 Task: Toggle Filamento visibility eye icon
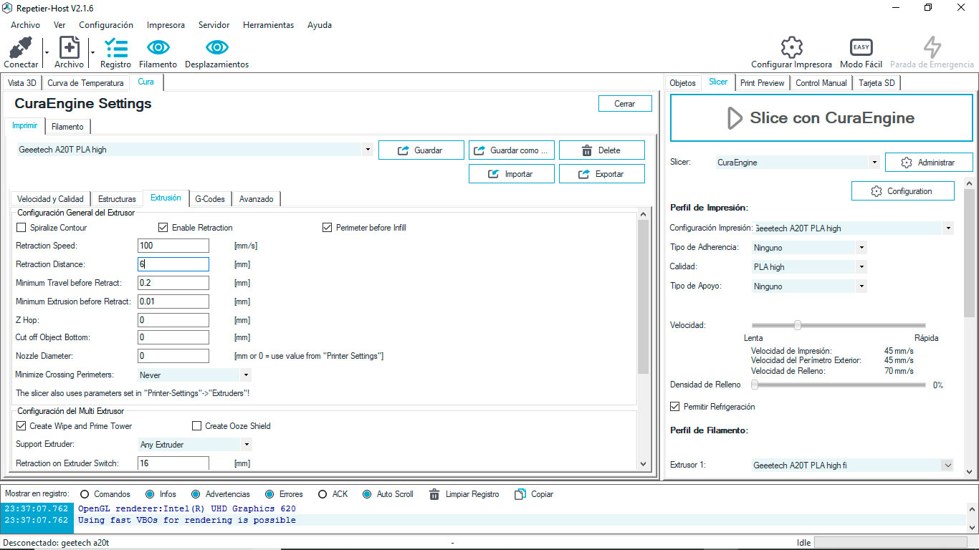pos(158,49)
